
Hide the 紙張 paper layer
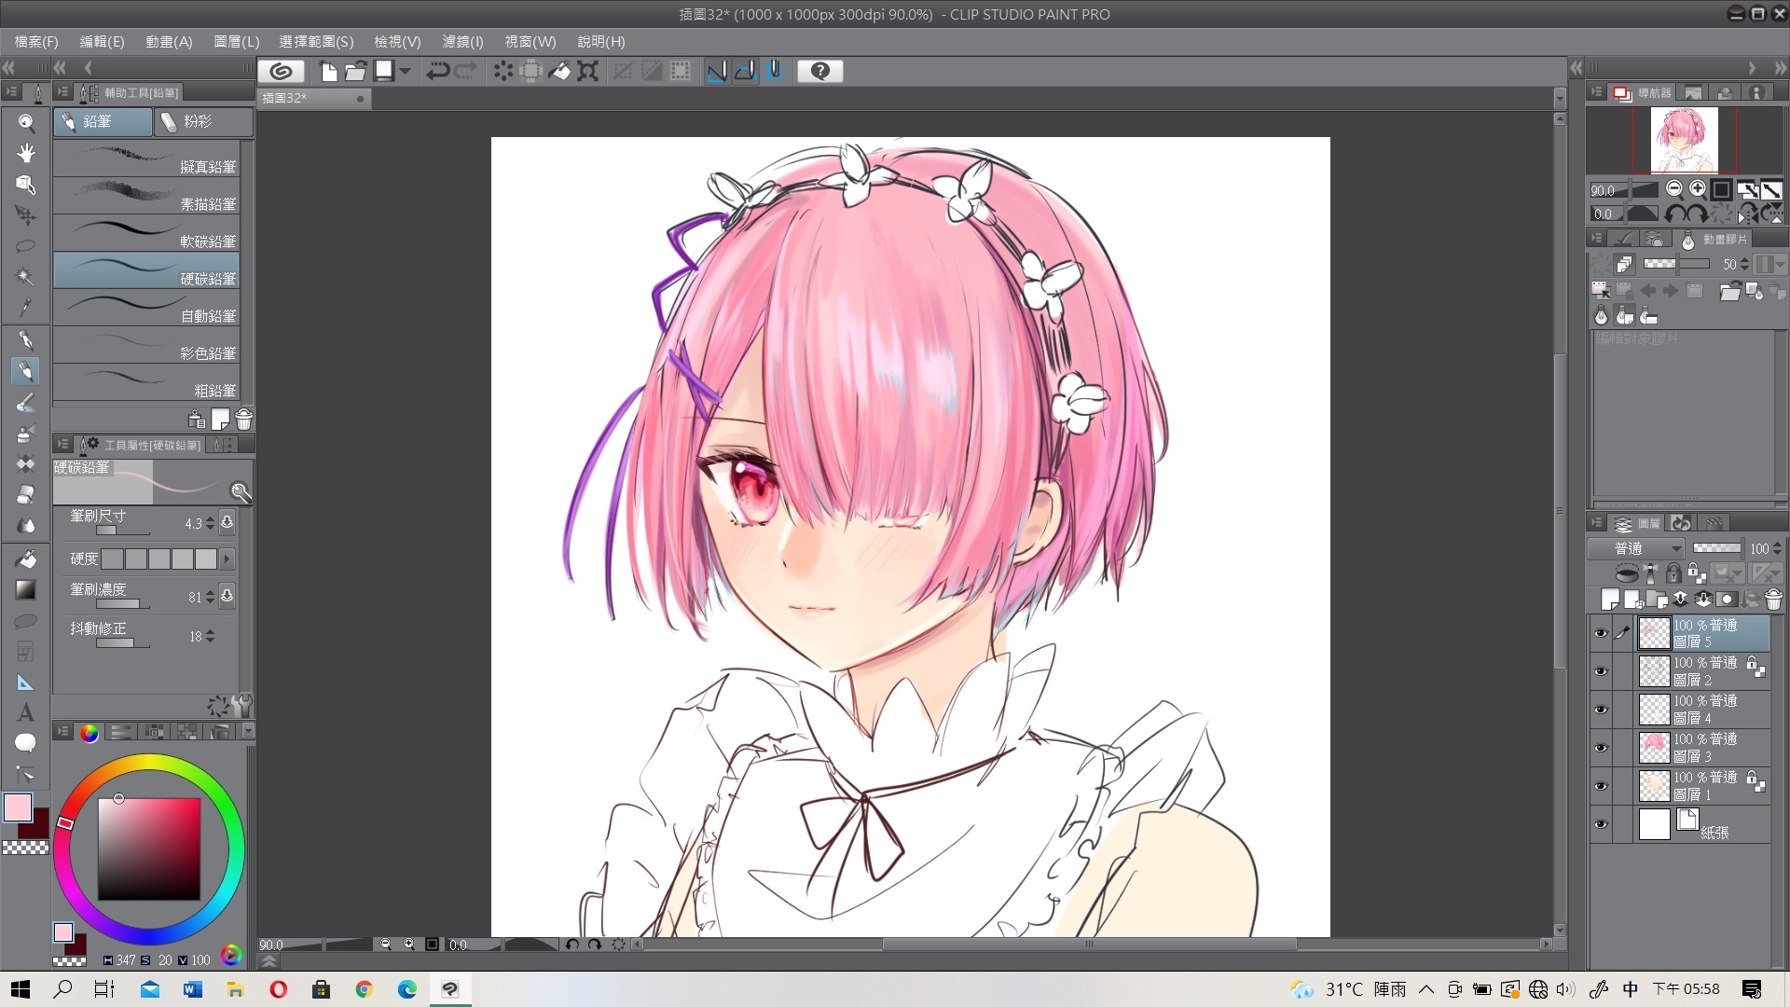1601,824
